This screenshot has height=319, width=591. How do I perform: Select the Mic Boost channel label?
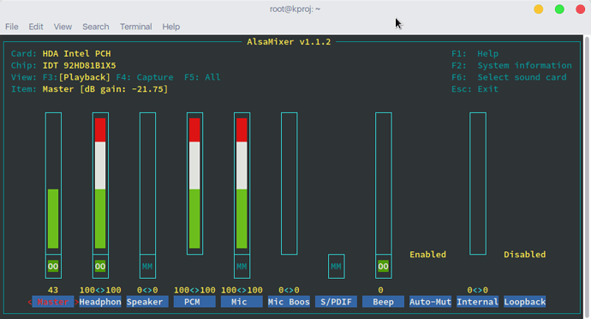point(289,302)
